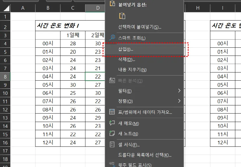Viewport: 241px width, 167px height.
Task: Select row 1 header
Action: coord(5,16)
